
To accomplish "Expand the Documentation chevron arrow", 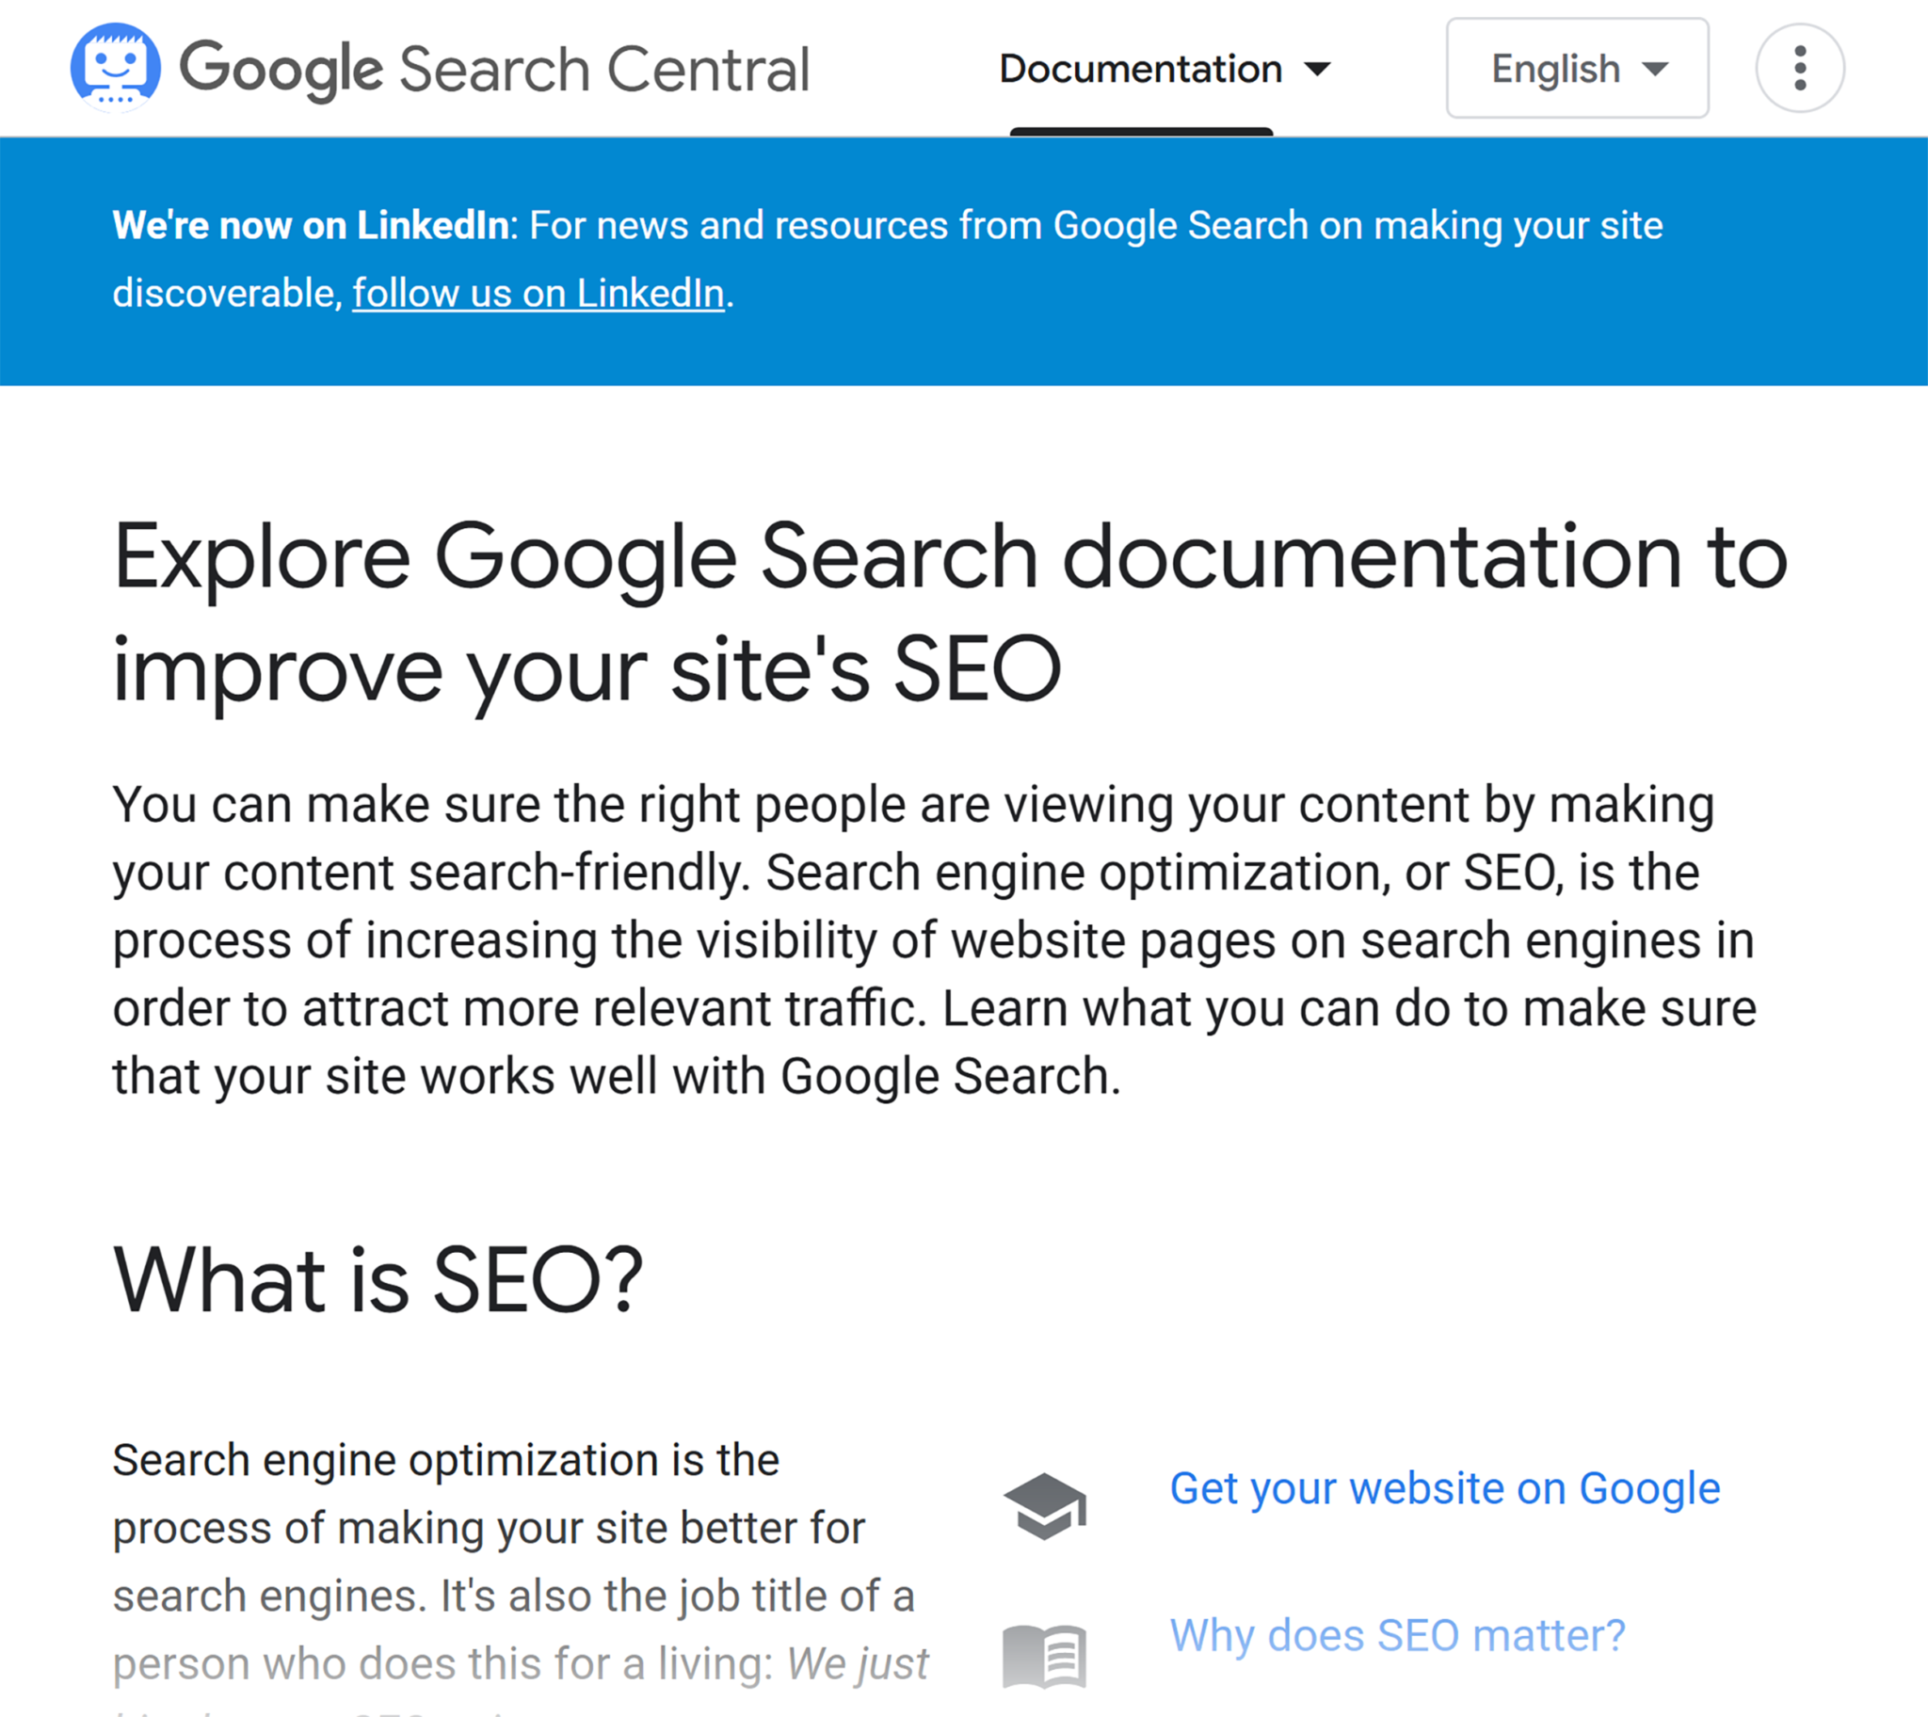I will tap(1320, 68).
